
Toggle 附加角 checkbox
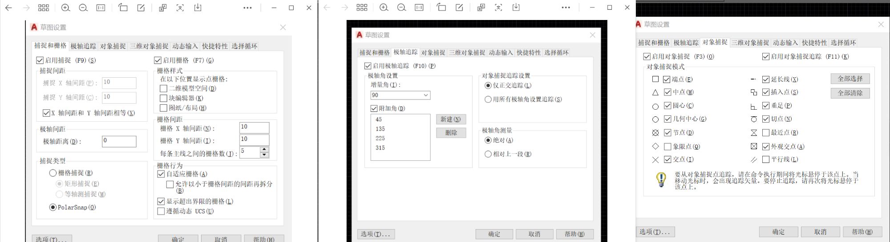pyautogui.click(x=374, y=108)
